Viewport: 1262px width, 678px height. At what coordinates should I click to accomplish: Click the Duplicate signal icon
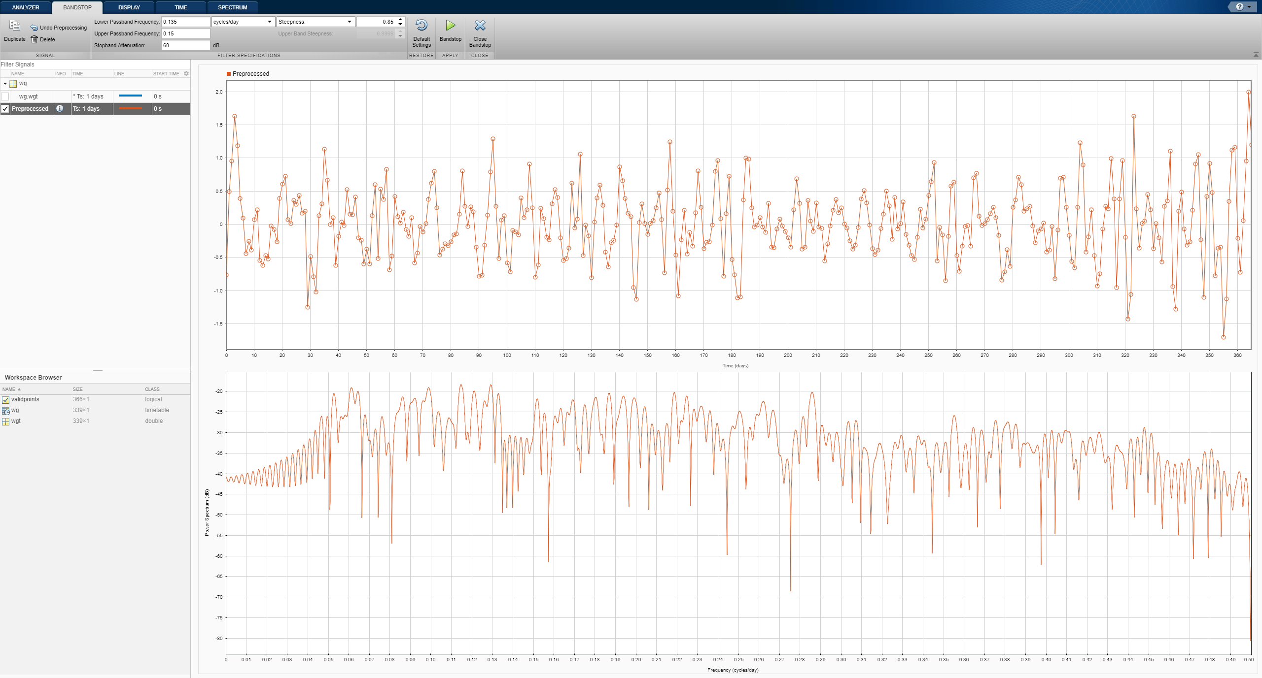point(14,26)
